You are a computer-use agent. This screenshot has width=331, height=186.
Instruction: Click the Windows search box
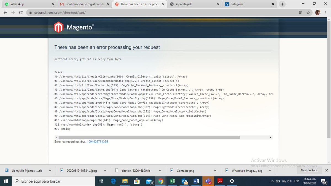[x=53, y=181]
